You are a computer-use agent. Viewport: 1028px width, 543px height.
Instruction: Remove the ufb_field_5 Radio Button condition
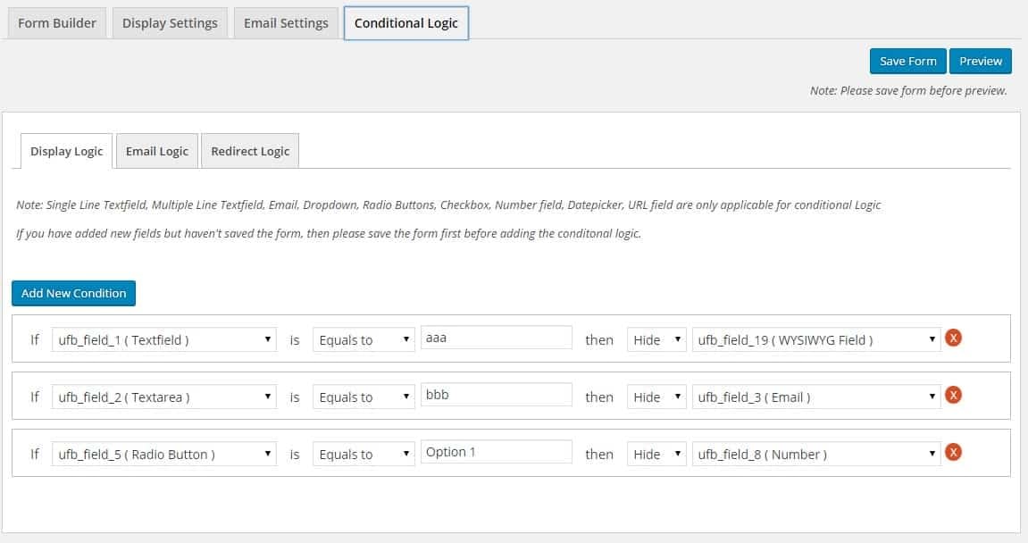[x=953, y=453]
